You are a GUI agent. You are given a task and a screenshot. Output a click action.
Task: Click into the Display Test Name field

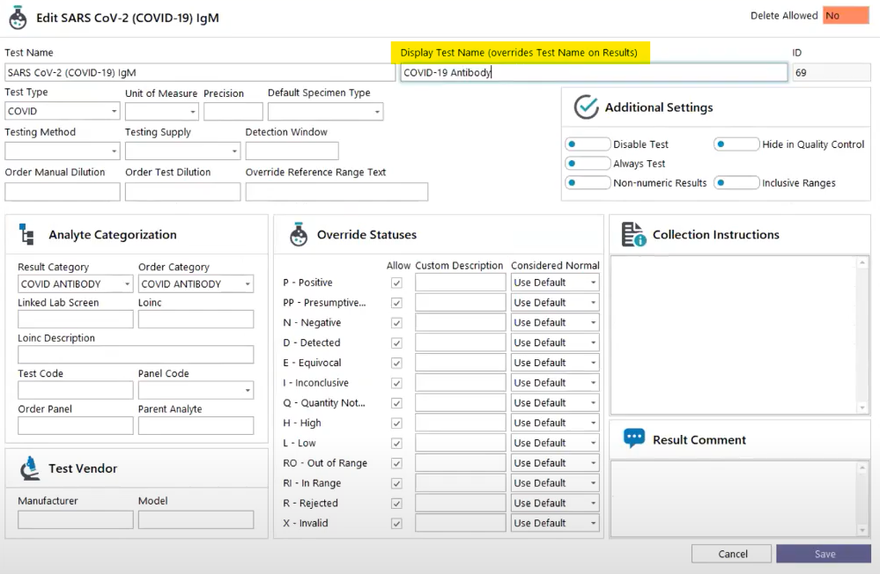tap(593, 73)
